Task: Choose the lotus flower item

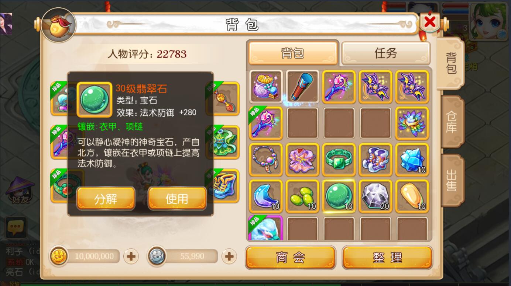Action: coord(412,123)
